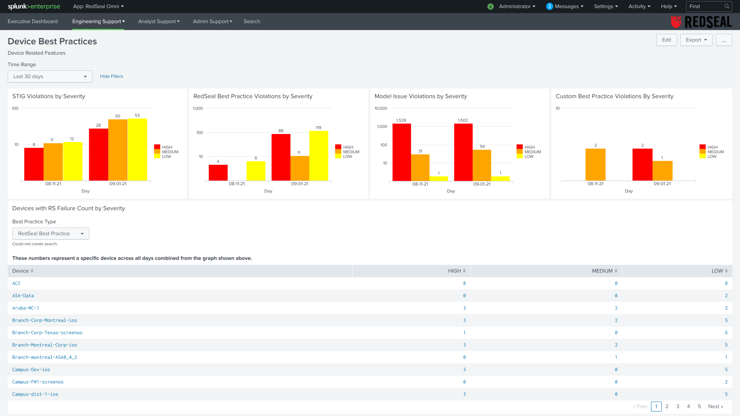Go to page 5 of results
740x416 pixels.
click(699, 406)
